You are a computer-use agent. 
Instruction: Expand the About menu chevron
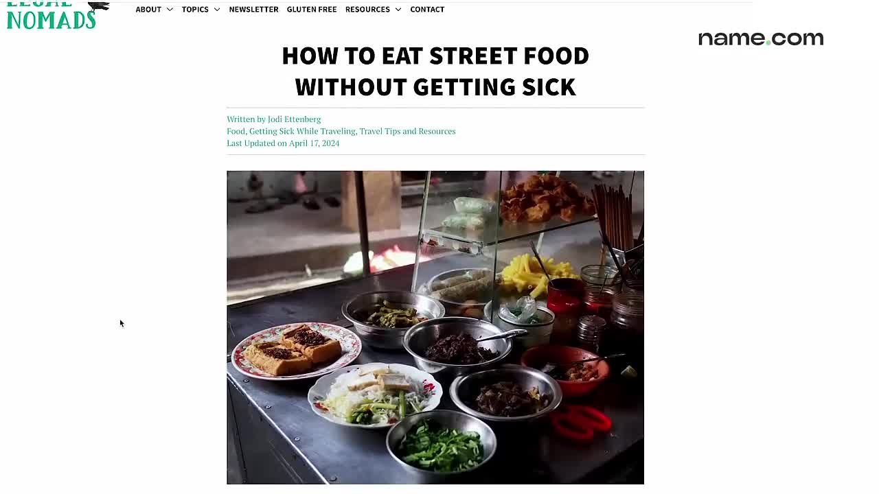point(170,10)
